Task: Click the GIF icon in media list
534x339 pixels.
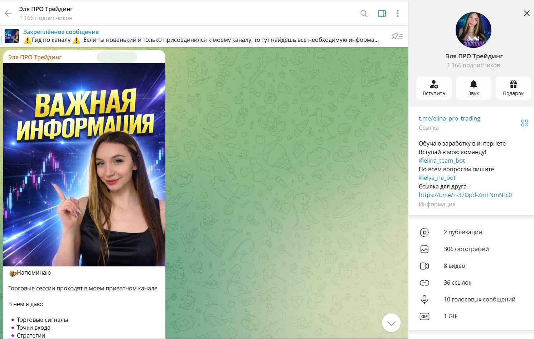Action: [424, 316]
